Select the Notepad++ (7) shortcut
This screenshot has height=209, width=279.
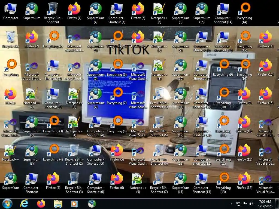click(x=159, y=42)
